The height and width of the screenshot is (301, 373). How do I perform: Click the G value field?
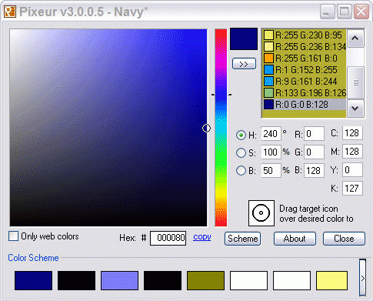coord(314,152)
